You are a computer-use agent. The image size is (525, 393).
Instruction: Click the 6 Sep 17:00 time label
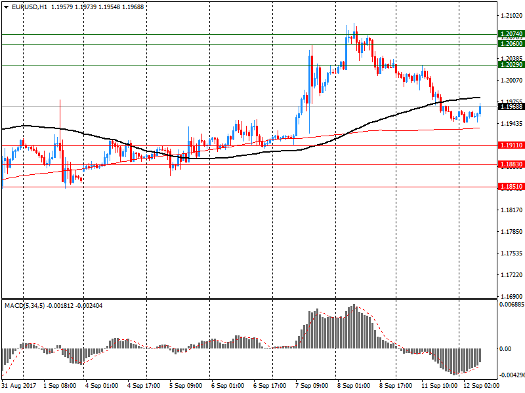pyautogui.click(x=270, y=386)
